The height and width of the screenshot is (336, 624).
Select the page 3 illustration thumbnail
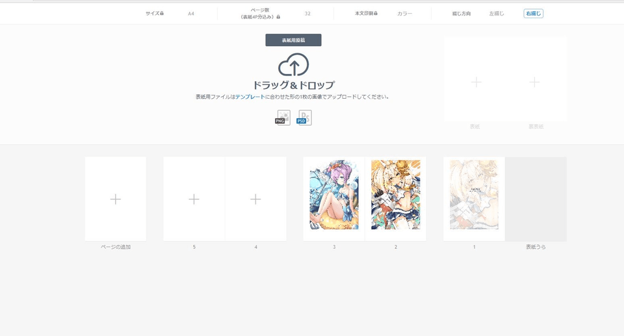coord(334,195)
